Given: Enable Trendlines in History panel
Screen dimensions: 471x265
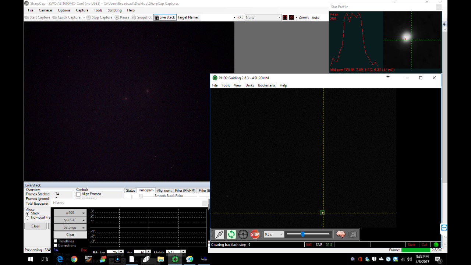Looking at the screenshot, I should coord(56,241).
